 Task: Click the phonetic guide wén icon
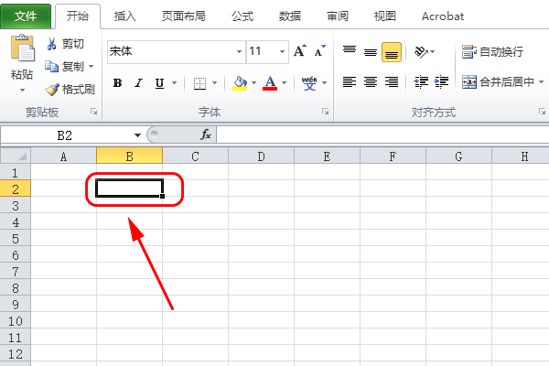[x=309, y=83]
